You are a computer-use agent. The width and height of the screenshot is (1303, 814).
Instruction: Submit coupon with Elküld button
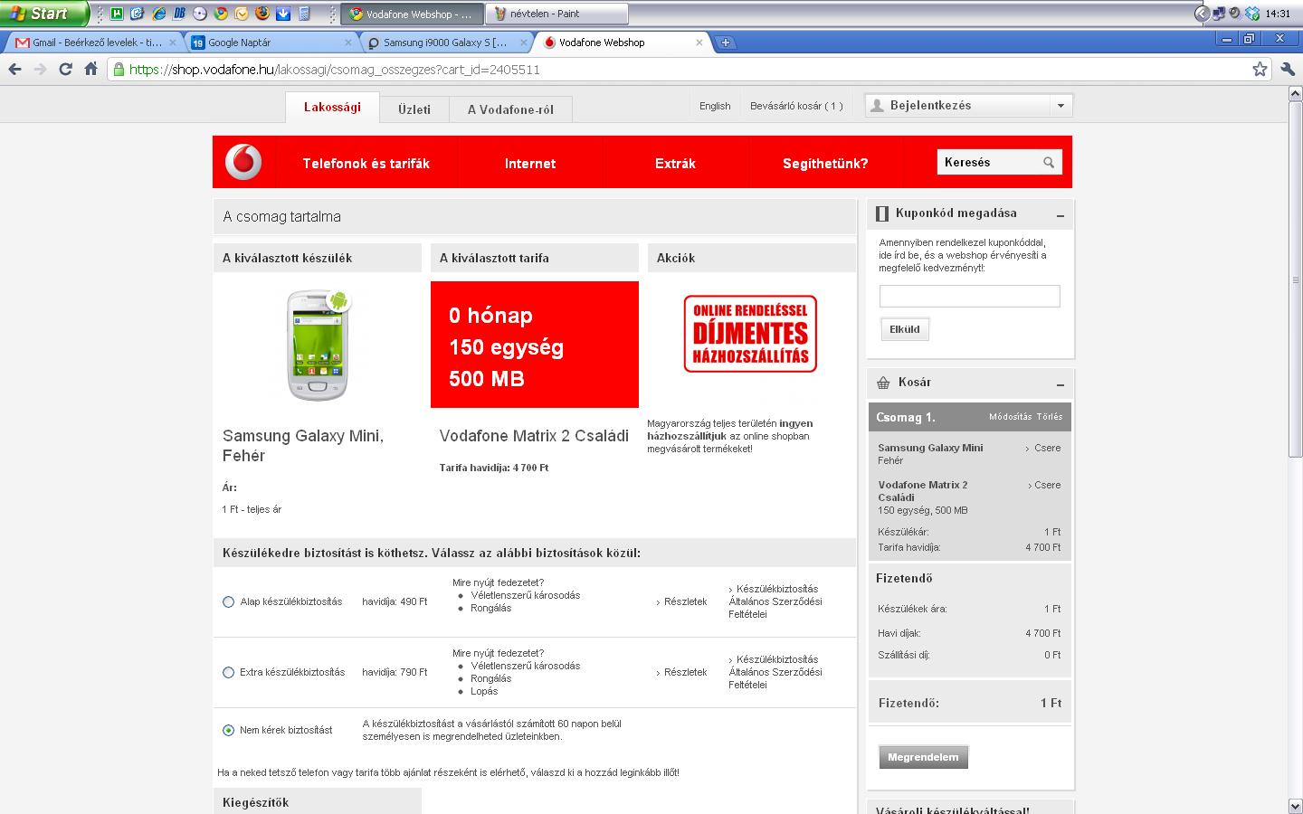905,329
